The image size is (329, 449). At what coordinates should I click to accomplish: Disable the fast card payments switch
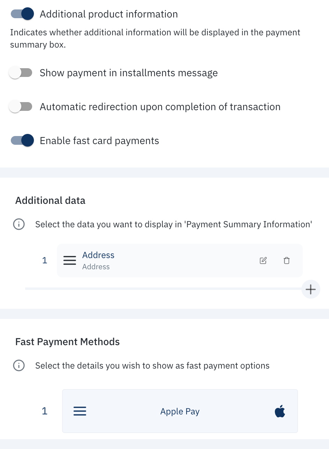point(22,141)
